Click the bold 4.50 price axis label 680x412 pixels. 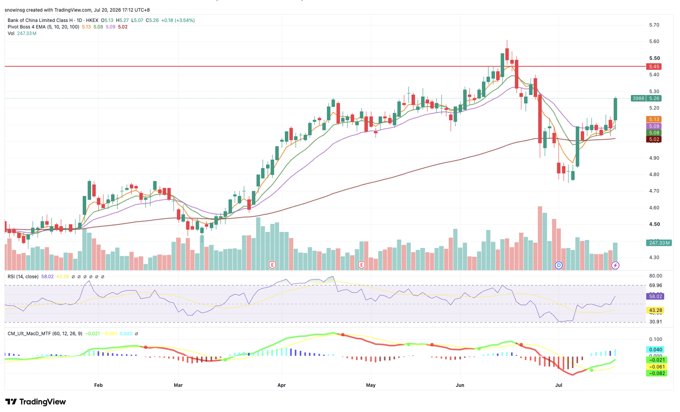tap(654, 224)
